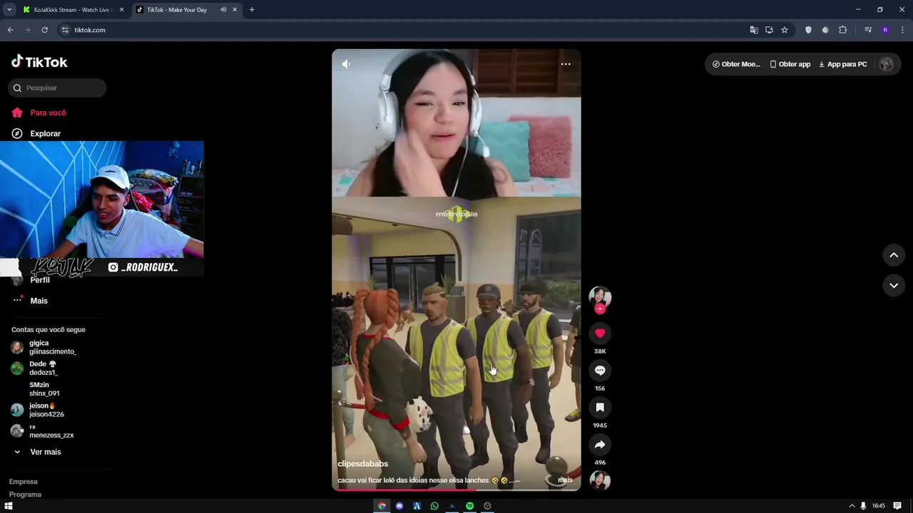Bookmark page with star icon
Viewport: 913px width, 513px height.
(x=785, y=30)
